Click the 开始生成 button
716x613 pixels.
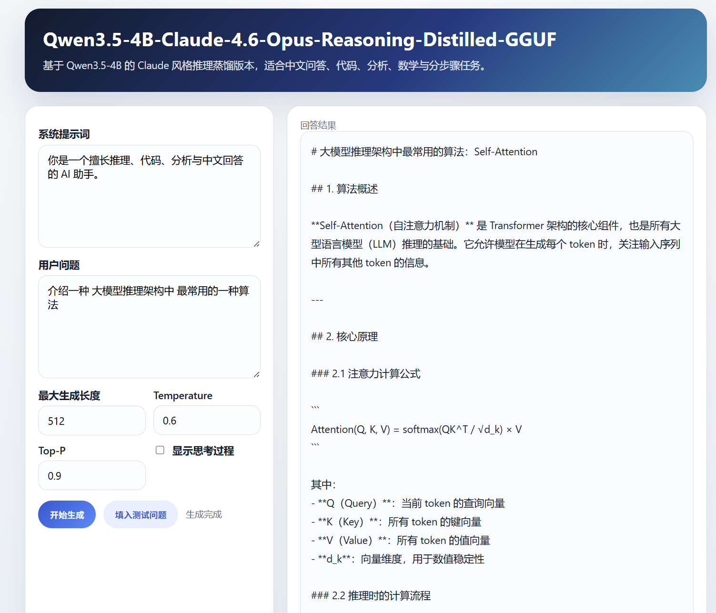[x=67, y=514]
